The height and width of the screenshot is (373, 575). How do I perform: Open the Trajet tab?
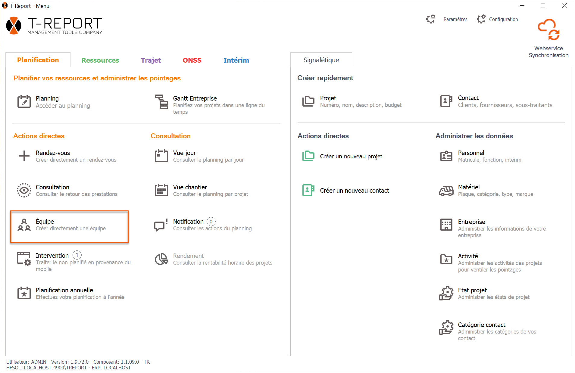[151, 60]
